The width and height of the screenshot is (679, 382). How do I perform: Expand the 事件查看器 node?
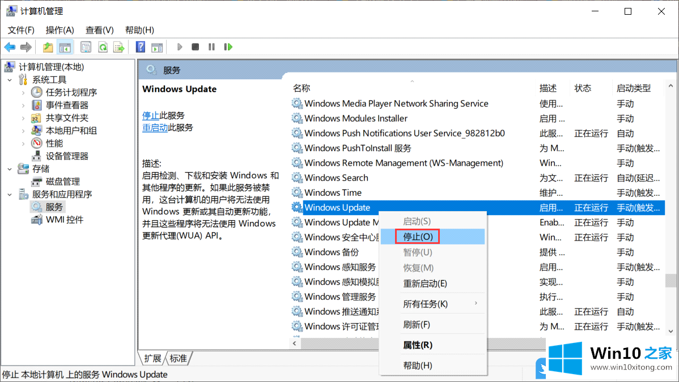(23, 105)
